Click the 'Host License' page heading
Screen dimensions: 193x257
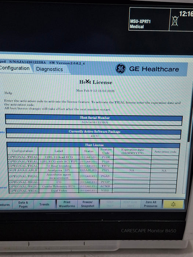pos(96,82)
